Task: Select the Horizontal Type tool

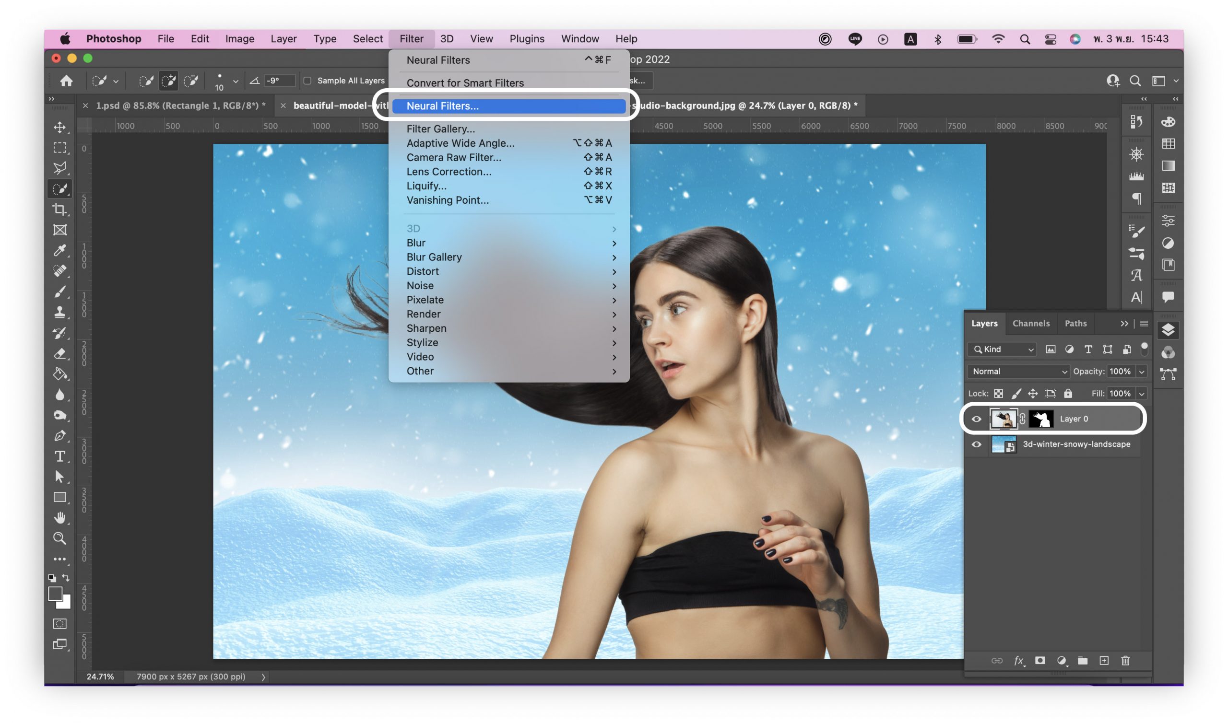Action: (x=60, y=456)
